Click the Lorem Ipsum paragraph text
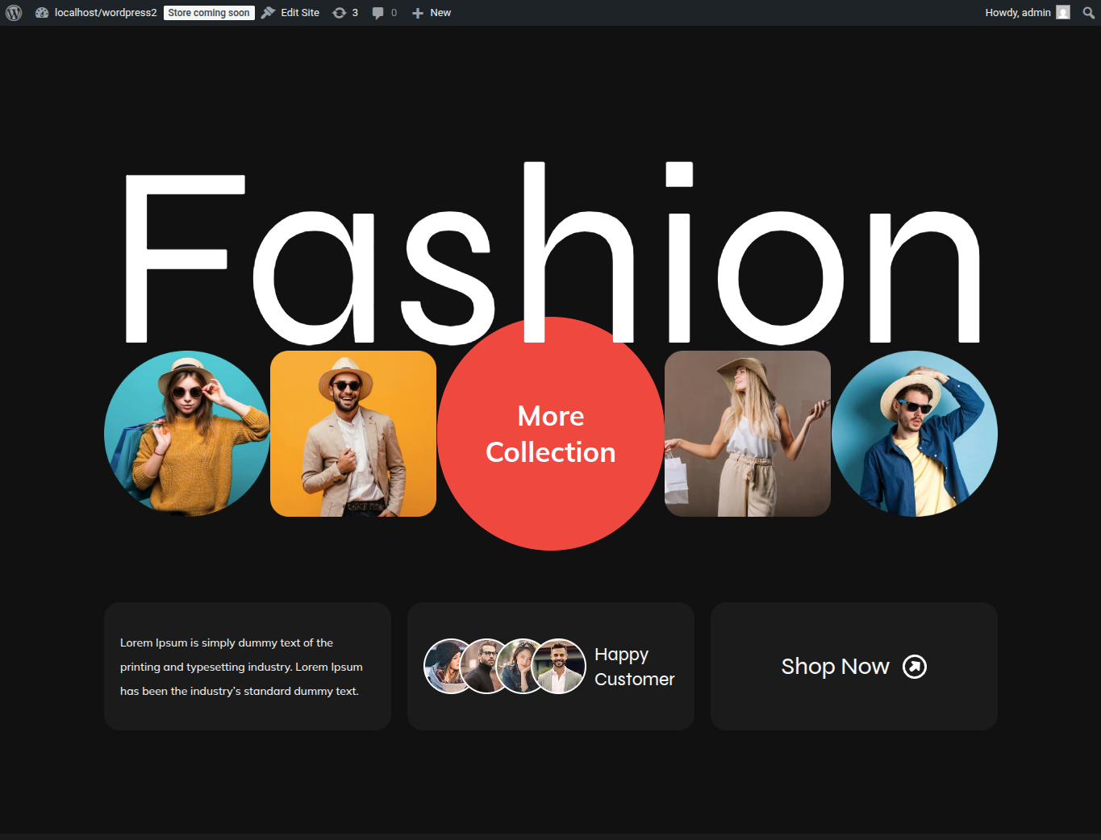Image resolution: width=1101 pixels, height=840 pixels. click(241, 667)
